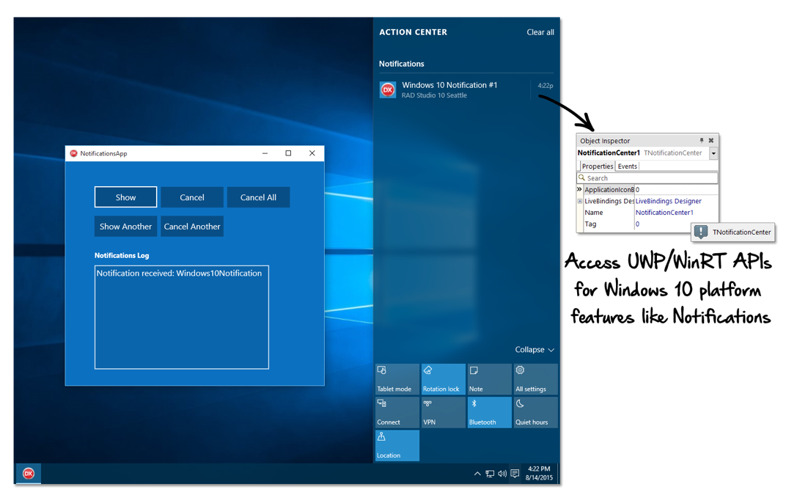Toggle Quiet hours tile
Image resolution: width=797 pixels, height=495 pixels.
point(536,412)
